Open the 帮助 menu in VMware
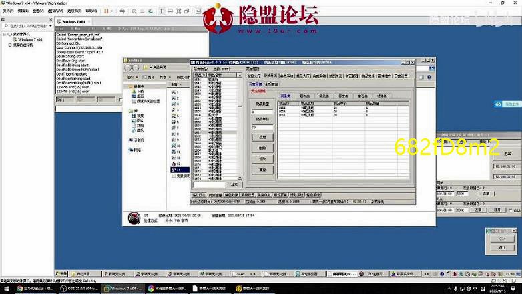The height and width of the screenshot is (294, 522). tap(91, 11)
